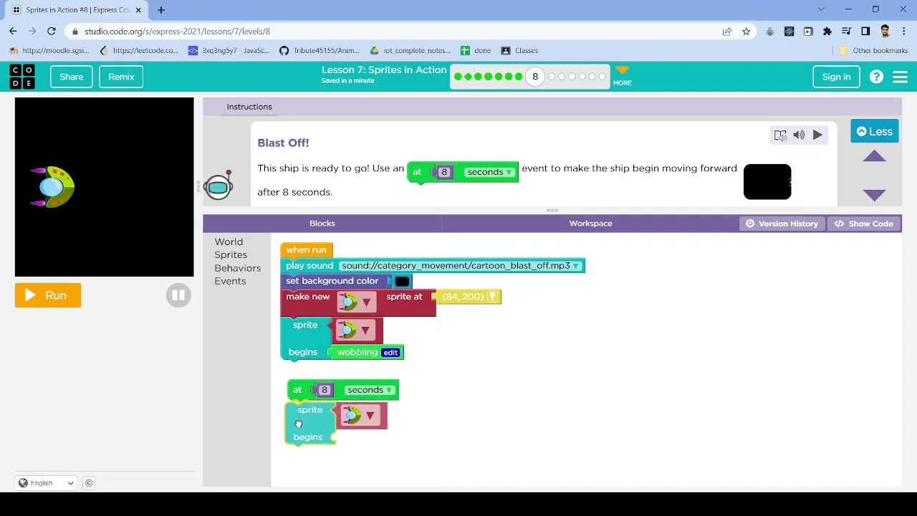The image size is (917, 516).
Task: Open the hamburger menu in header
Action: (901, 77)
